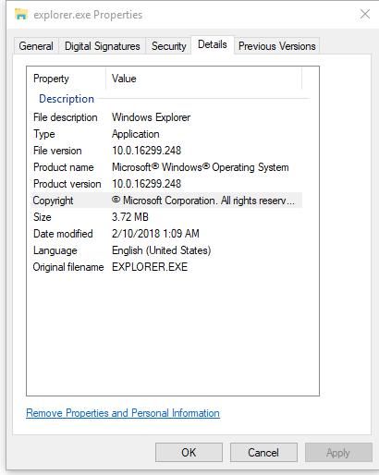
Task: Open the Previous Versions tab
Action: click(276, 46)
